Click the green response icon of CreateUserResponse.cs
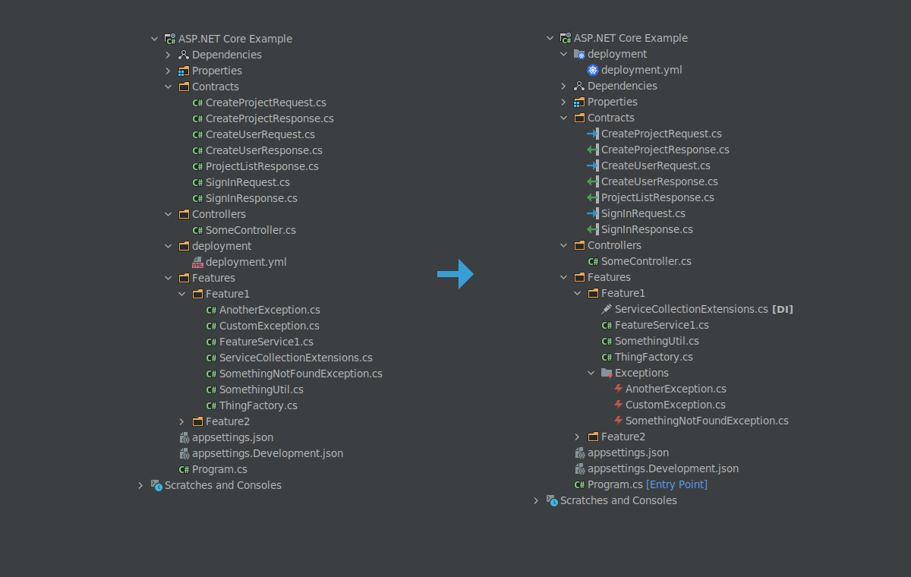911x577 pixels. [x=593, y=181]
